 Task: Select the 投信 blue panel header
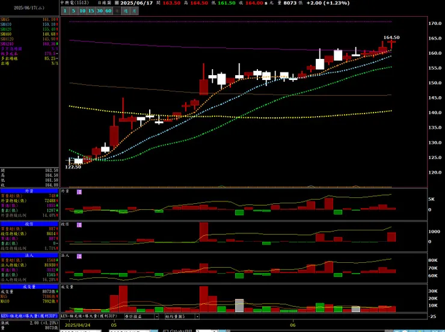29,224
